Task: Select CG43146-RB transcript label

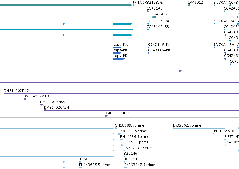Action: tap(158, 26)
